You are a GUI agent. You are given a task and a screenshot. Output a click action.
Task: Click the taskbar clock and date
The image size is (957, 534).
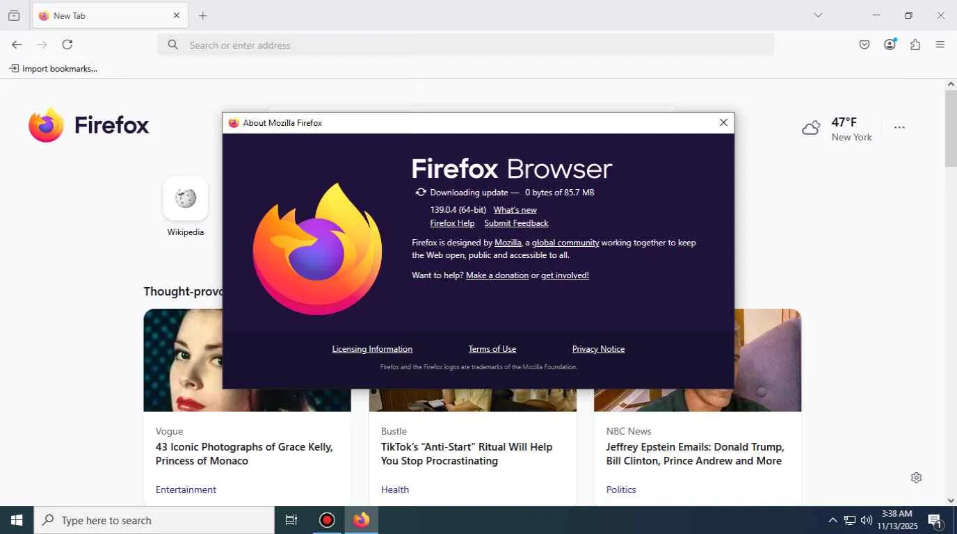[x=897, y=520]
